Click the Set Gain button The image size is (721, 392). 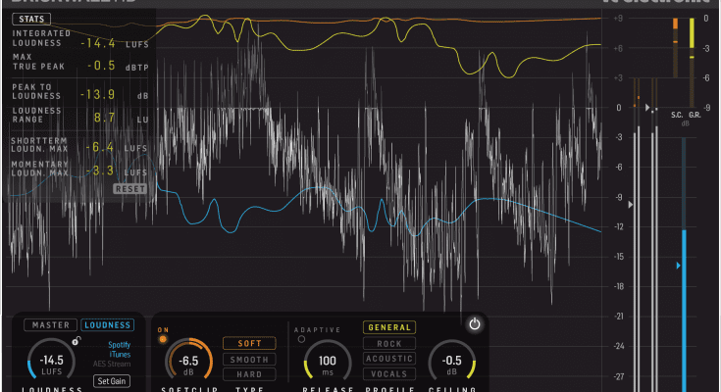click(x=112, y=380)
